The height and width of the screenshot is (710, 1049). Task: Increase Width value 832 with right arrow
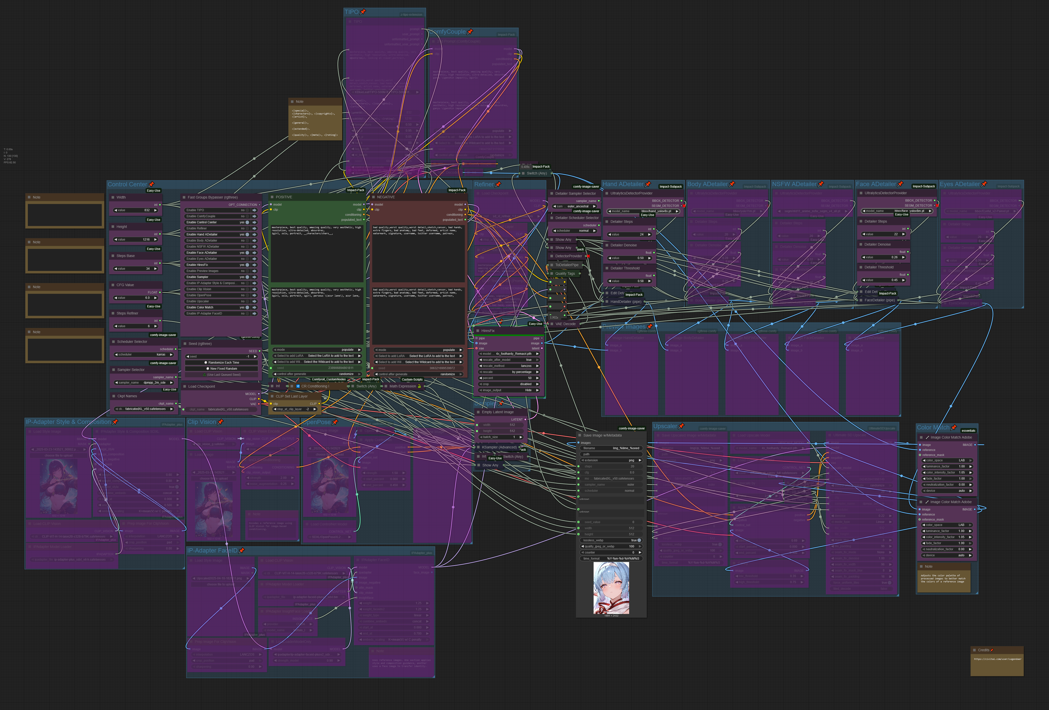click(156, 210)
